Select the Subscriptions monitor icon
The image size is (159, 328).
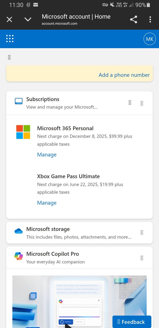click(x=19, y=101)
